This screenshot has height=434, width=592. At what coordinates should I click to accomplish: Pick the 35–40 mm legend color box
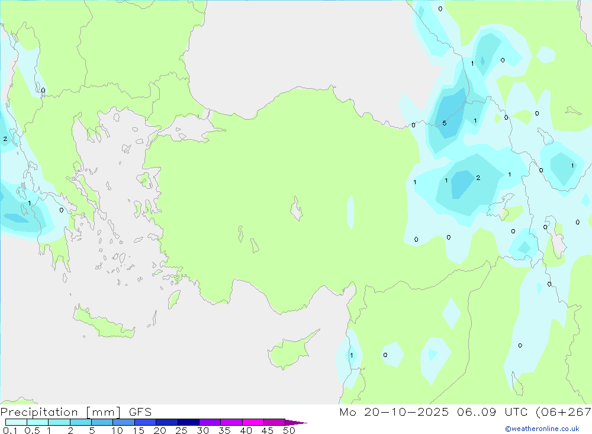point(231,422)
